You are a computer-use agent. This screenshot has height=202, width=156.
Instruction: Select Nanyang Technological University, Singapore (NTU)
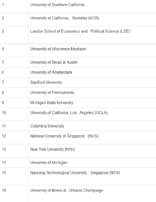75,173
